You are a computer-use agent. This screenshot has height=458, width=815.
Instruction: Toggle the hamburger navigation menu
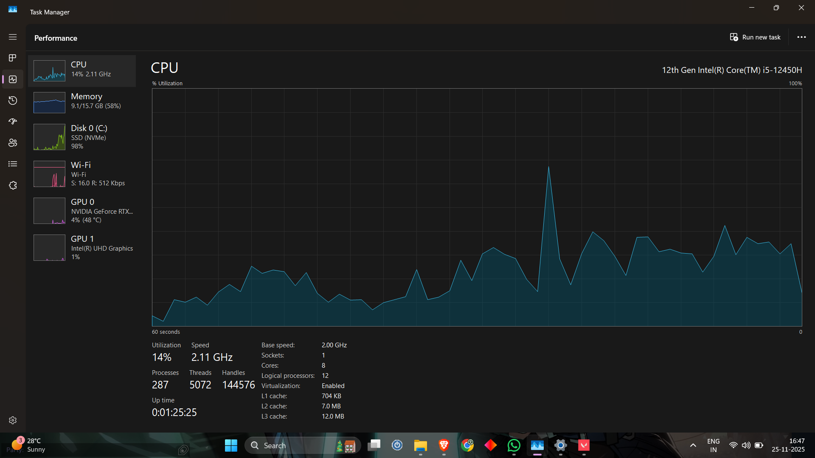(13, 37)
